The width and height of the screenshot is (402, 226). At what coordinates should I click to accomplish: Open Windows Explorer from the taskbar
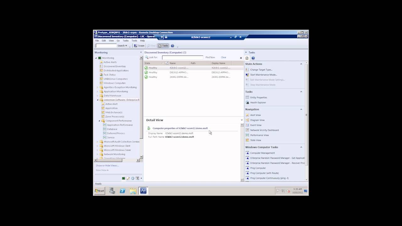click(133, 191)
